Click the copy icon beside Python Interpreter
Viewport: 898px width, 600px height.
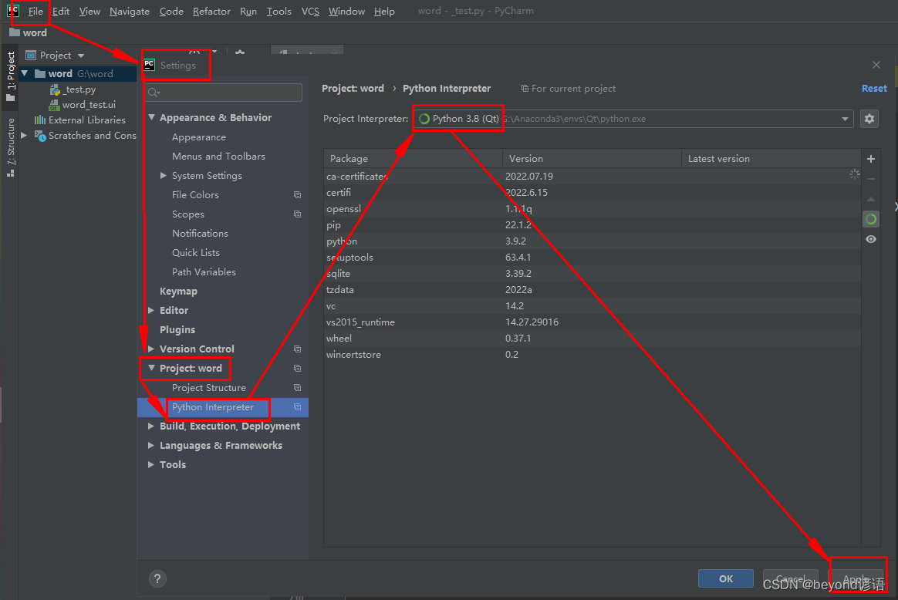[297, 407]
